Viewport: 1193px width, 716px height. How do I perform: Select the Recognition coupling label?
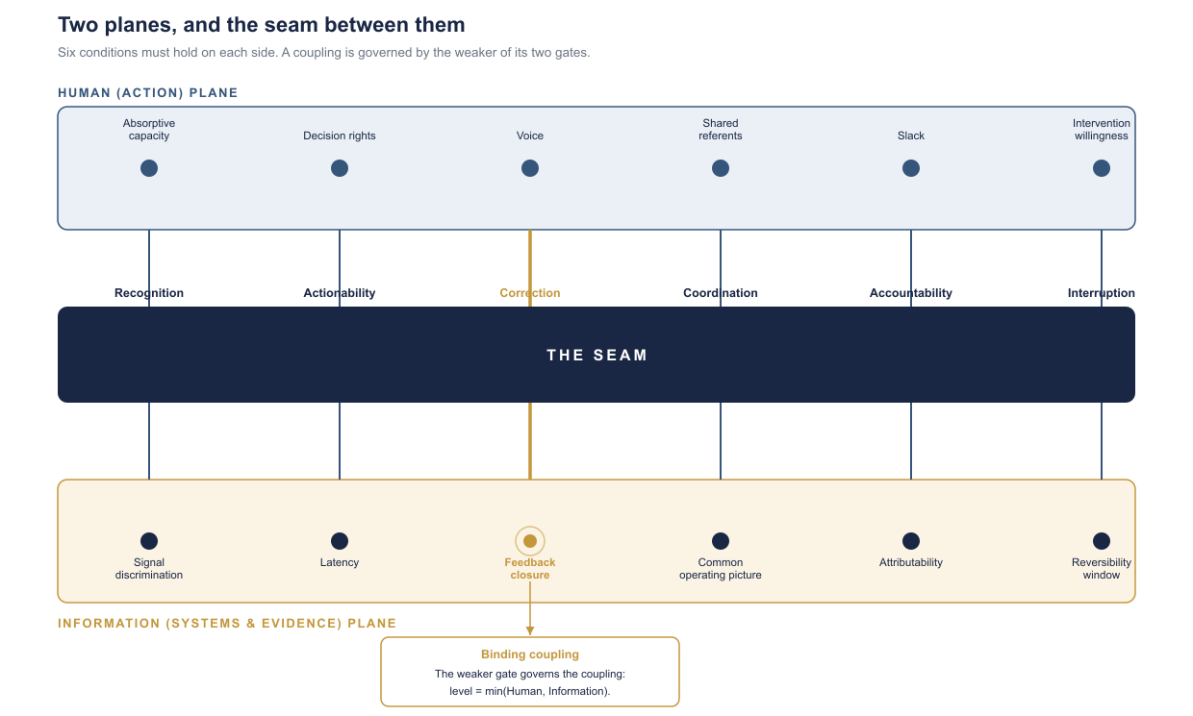[149, 293]
